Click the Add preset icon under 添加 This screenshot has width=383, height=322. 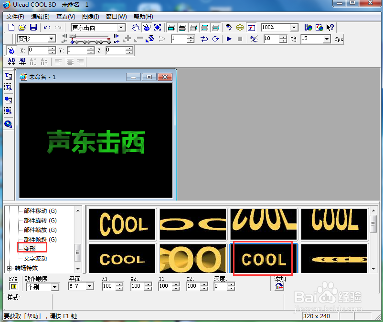pyautogui.click(x=279, y=286)
